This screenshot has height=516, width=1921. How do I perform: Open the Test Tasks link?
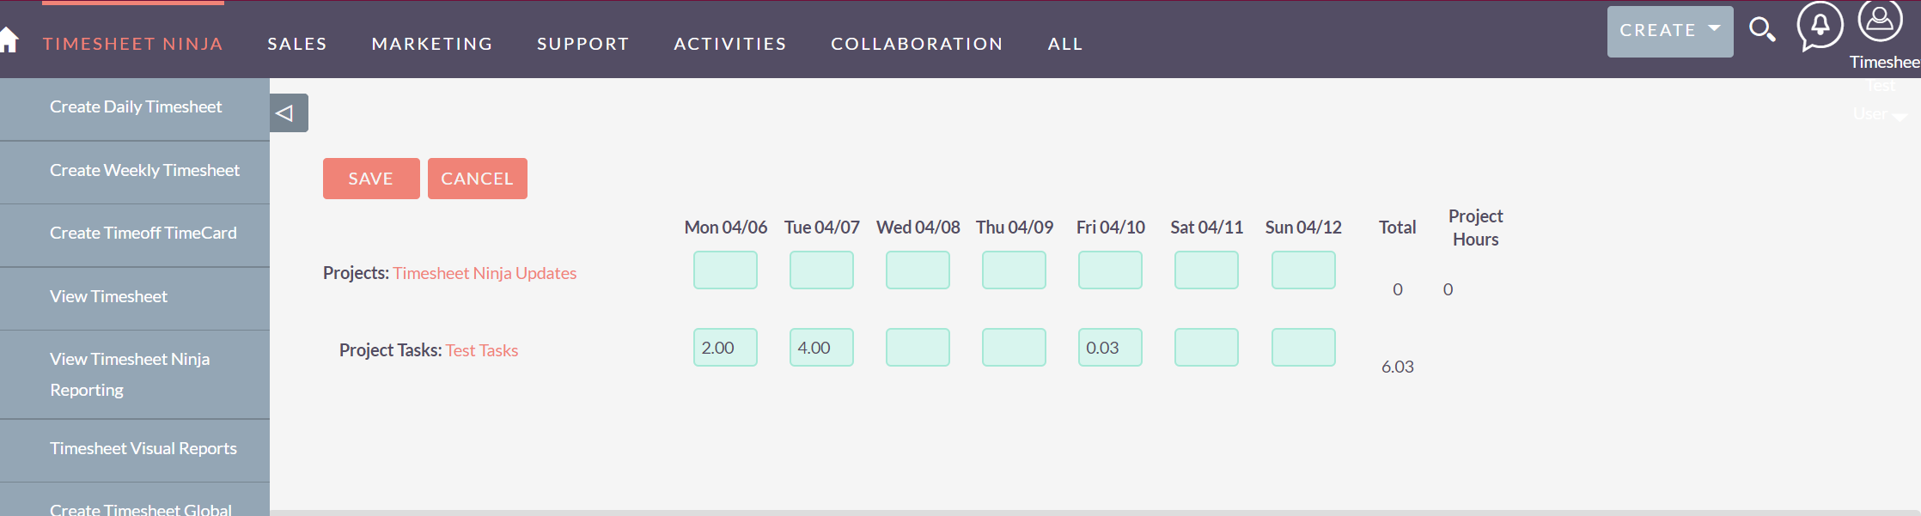click(x=481, y=350)
